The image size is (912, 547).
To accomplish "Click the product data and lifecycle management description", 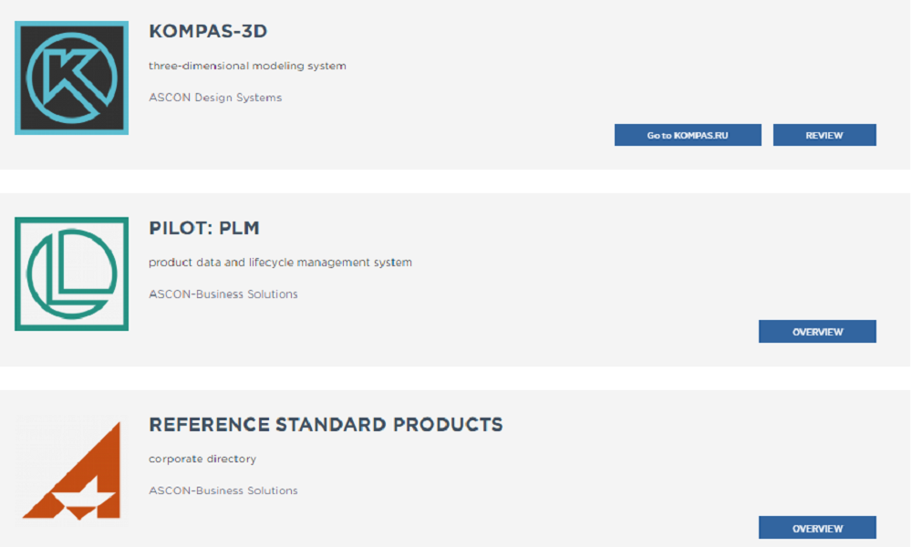I will tap(279, 262).
